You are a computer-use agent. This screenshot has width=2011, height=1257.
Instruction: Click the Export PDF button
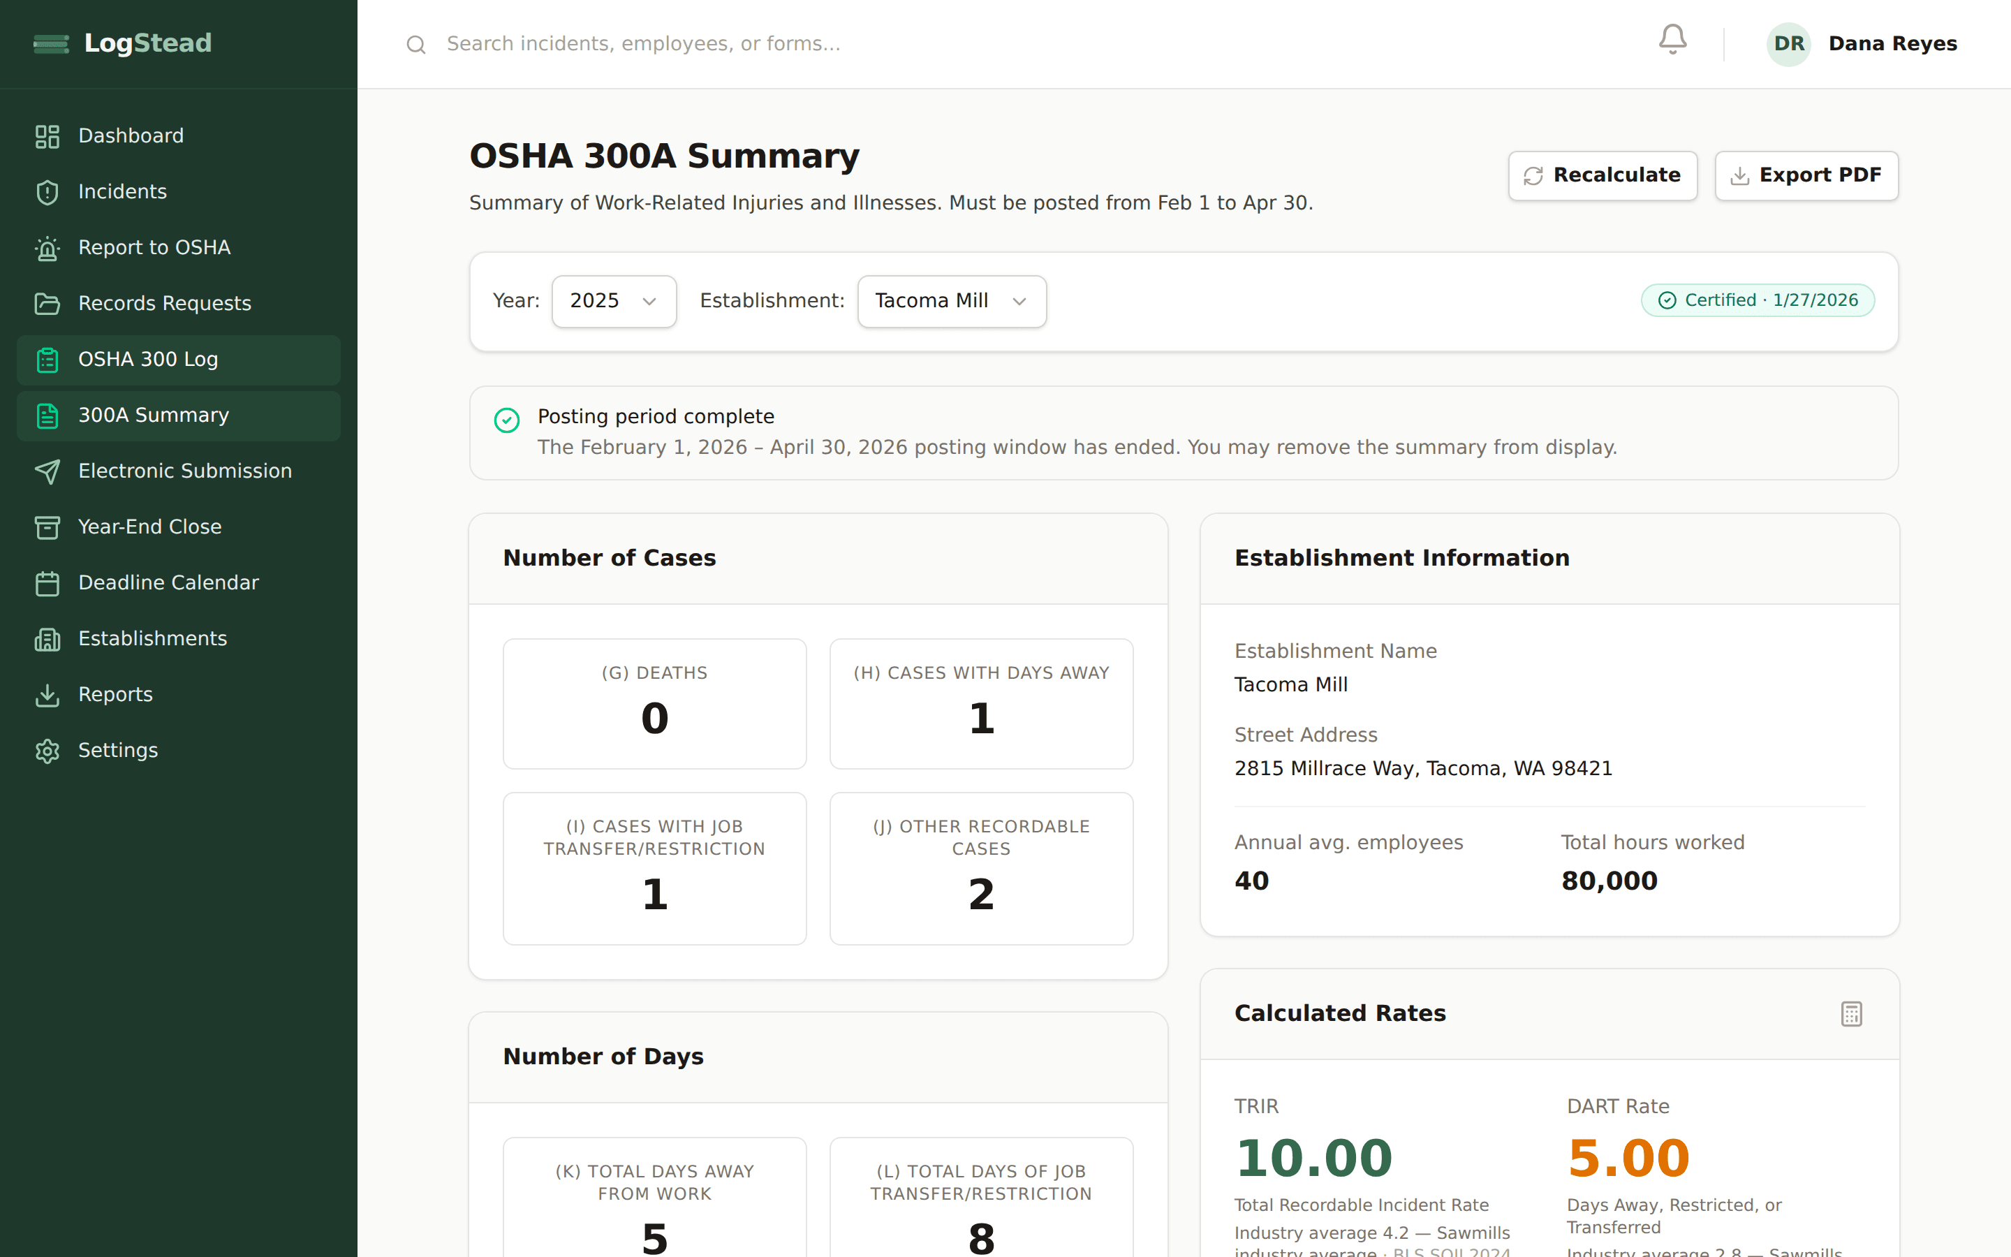pos(1806,175)
